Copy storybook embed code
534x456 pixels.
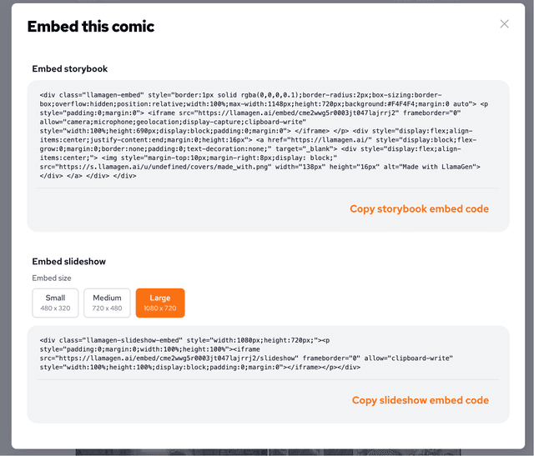tap(419, 208)
